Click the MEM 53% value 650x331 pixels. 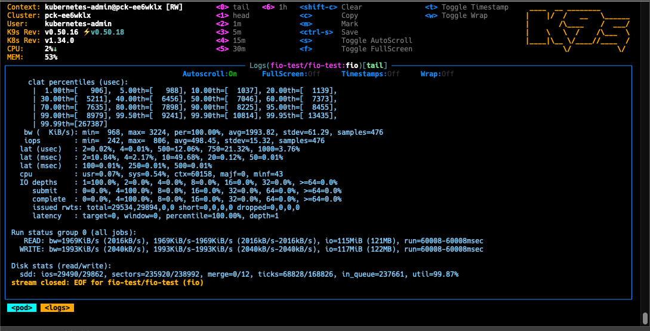51,57
